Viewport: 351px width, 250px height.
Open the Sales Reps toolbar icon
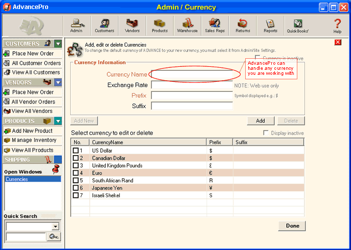point(215,26)
